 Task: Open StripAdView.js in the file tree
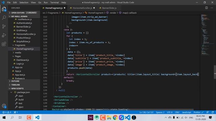(x=23, y=41)
